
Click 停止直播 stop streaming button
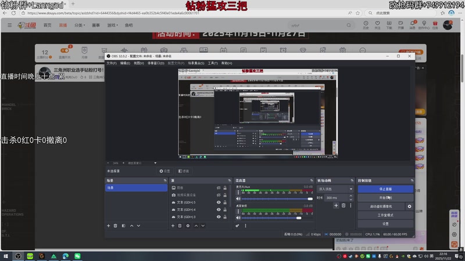(x=385, y=189)
